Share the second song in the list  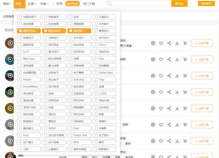click(169, 59)
